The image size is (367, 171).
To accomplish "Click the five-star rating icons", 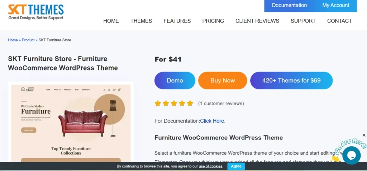I will tap(174, 103).
